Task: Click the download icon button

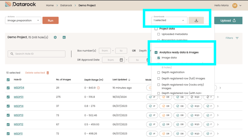Action: point(196,21)
